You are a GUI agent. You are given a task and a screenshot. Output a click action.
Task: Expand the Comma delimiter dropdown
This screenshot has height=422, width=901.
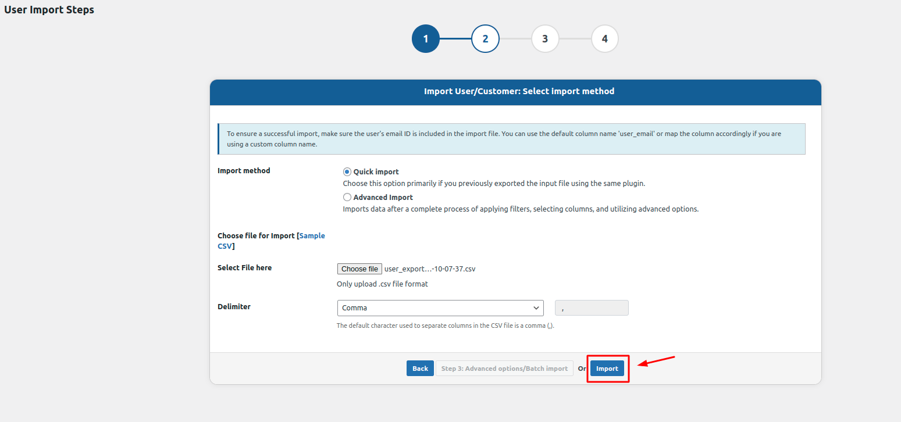(440, 308)
